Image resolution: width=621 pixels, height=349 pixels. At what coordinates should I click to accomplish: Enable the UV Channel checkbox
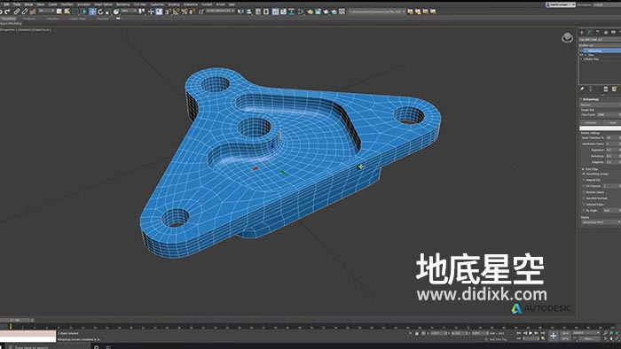[x=583, y=186]
